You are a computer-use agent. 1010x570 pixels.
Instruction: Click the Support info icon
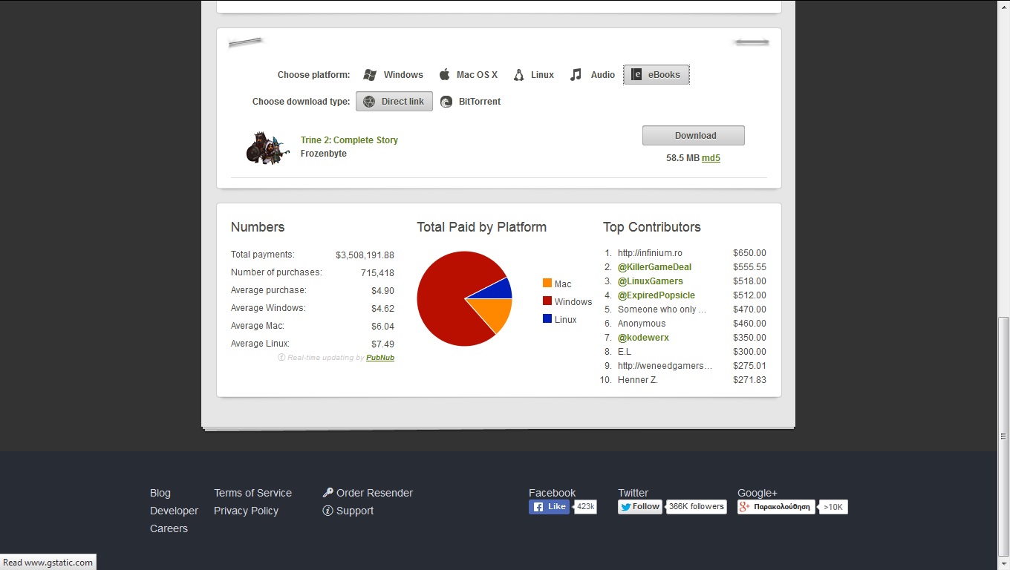[x=328, y=511]
